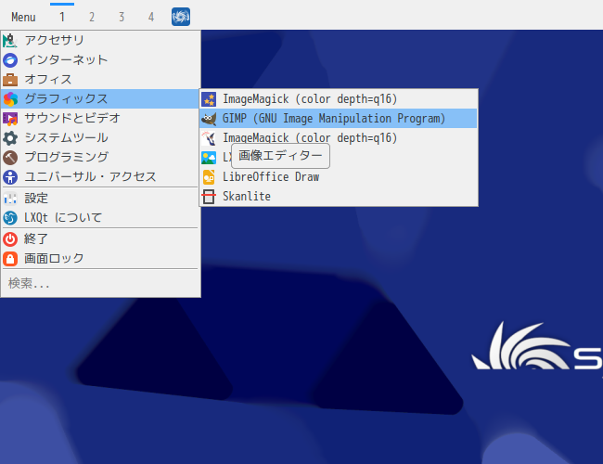Viewport: 603px width, 464px height.
Task: Switch to desktop 2
Action: coord(92,17)
